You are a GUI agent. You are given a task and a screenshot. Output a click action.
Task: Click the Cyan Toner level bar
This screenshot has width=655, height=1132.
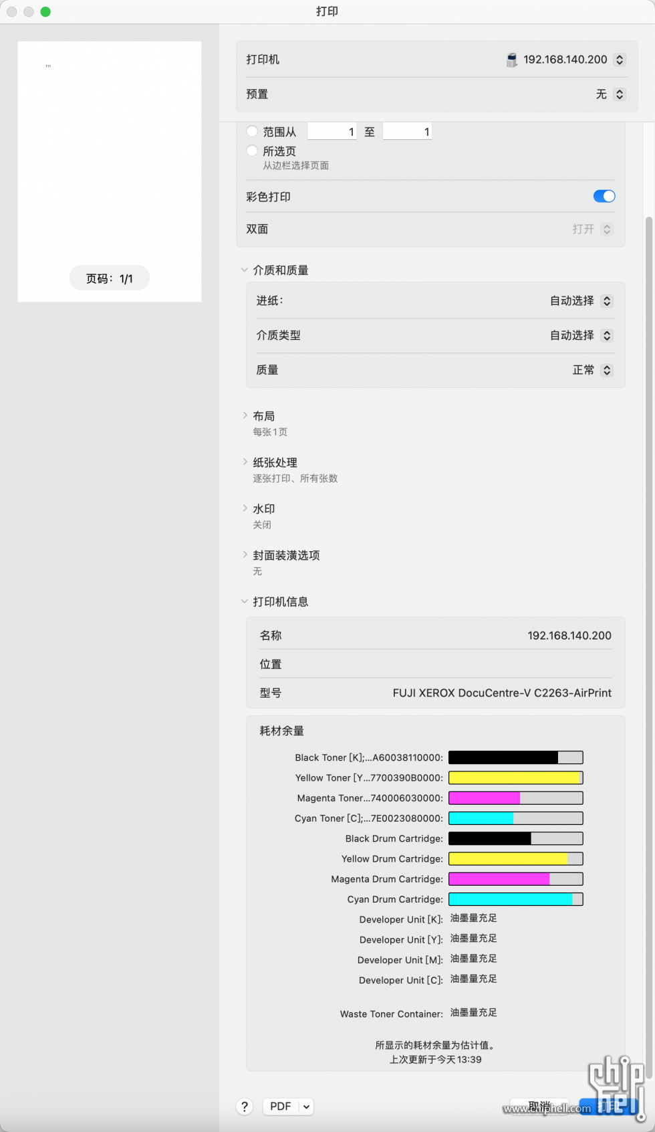point(516,818)
